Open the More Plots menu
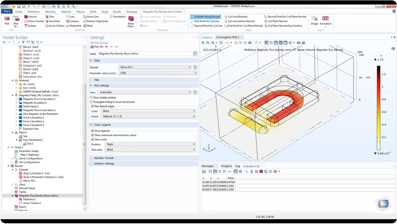The image size is (397, 224). coord(131,22)
